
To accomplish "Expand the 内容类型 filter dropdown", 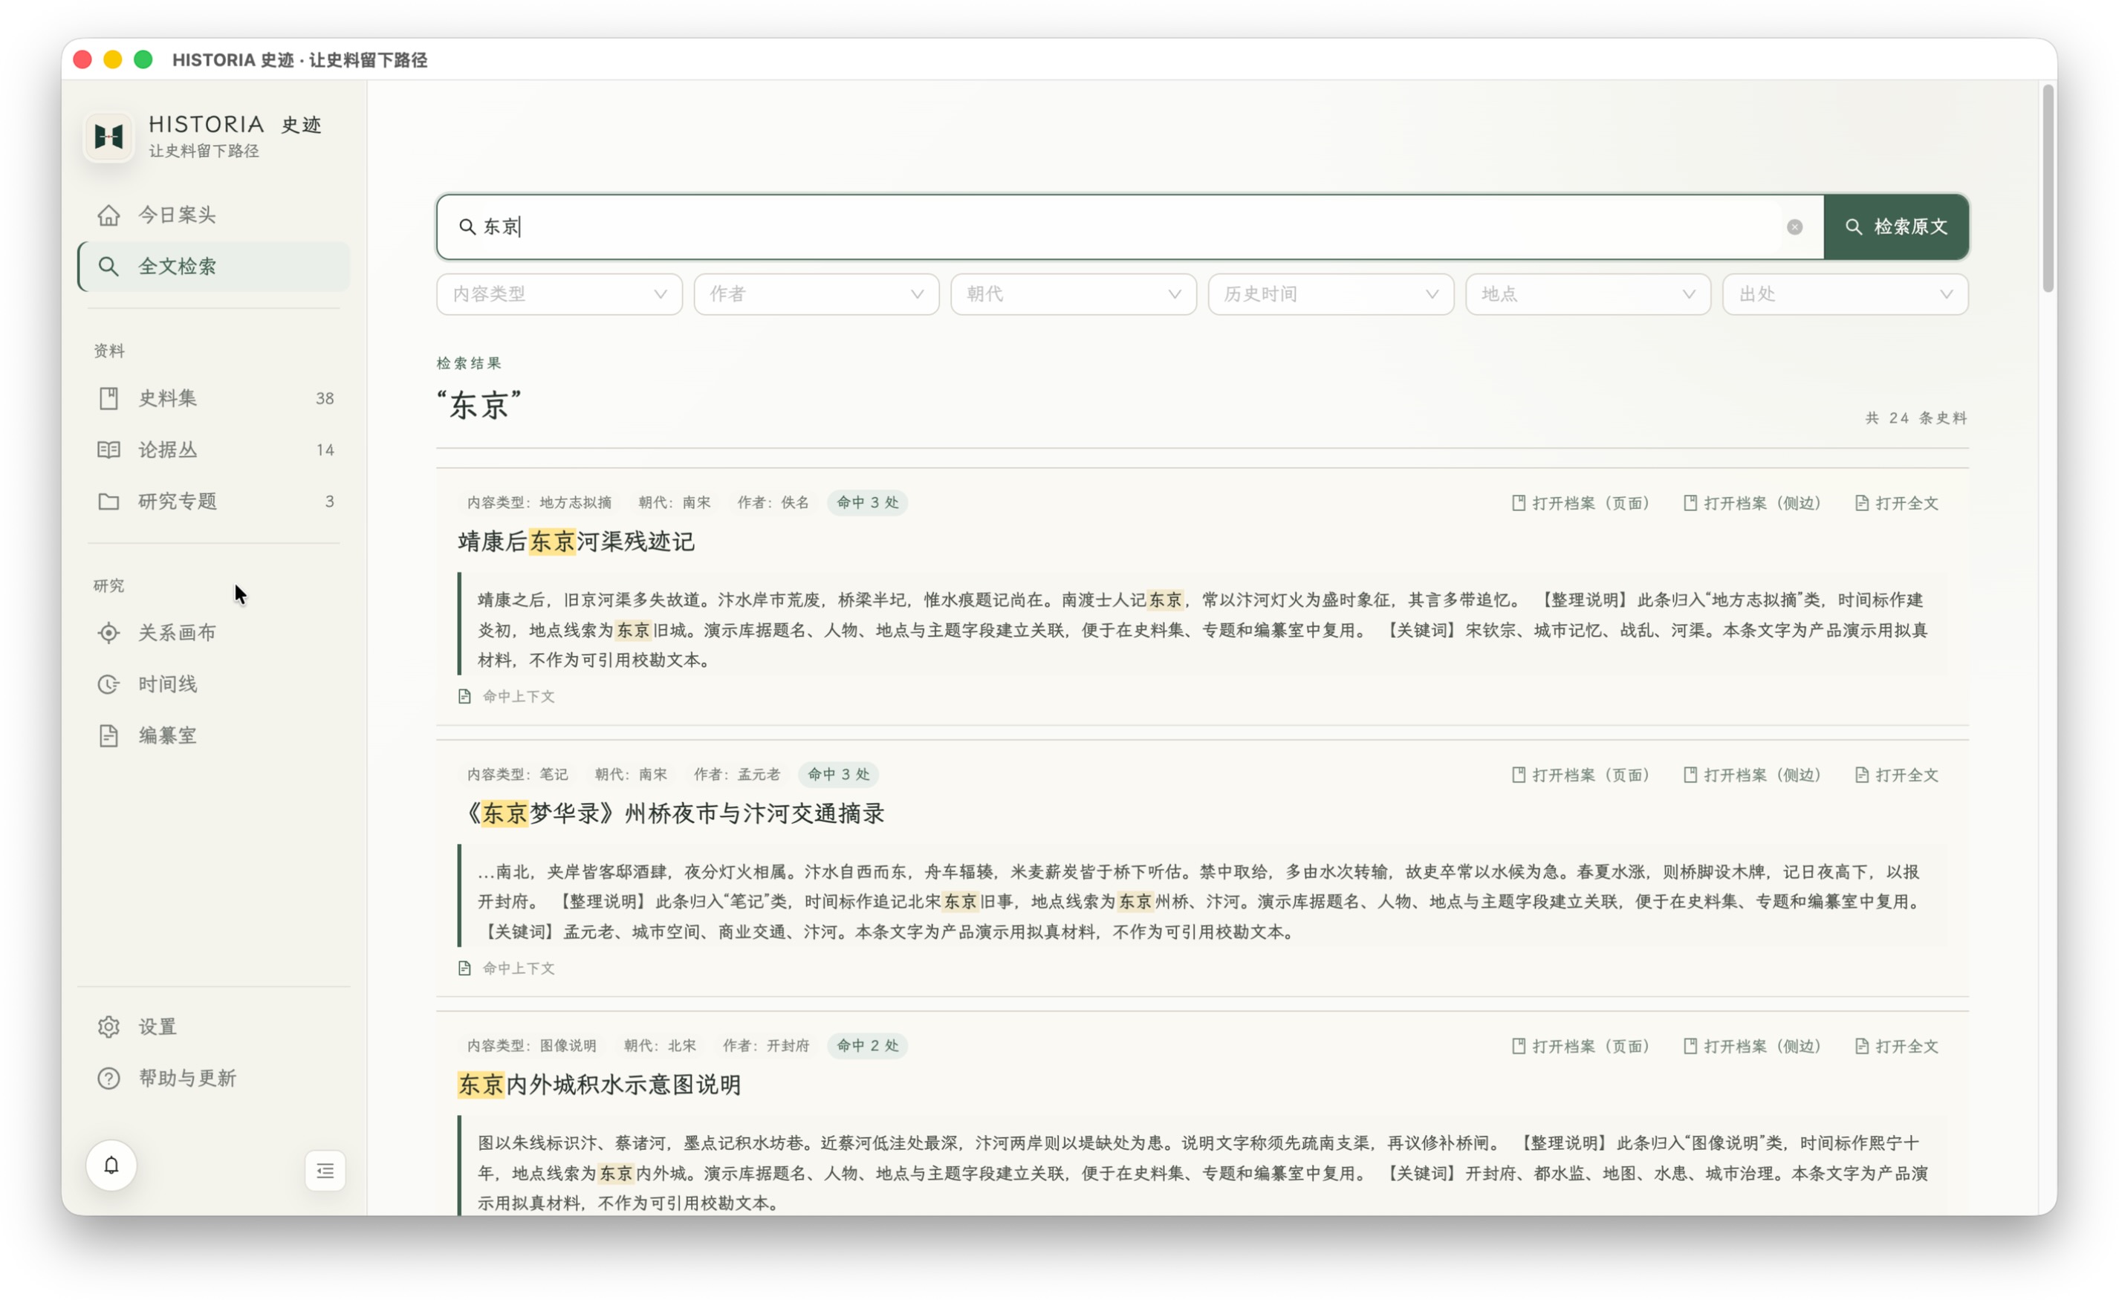I will [559, 294].
